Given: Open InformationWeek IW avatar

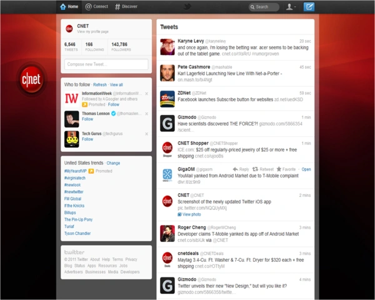Looking at the screenshot, I should click(71, 98).
